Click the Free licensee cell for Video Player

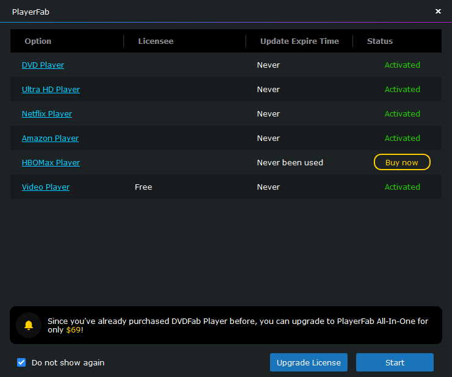pos(144,187)
